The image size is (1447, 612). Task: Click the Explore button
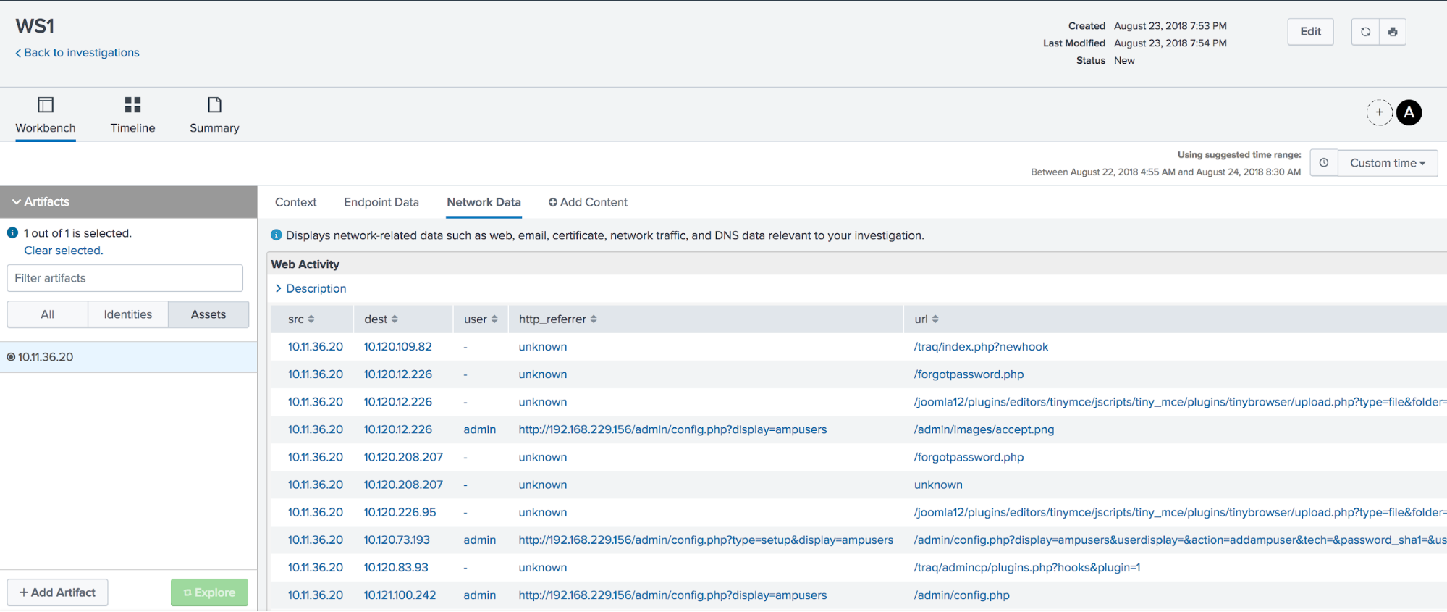209,592
